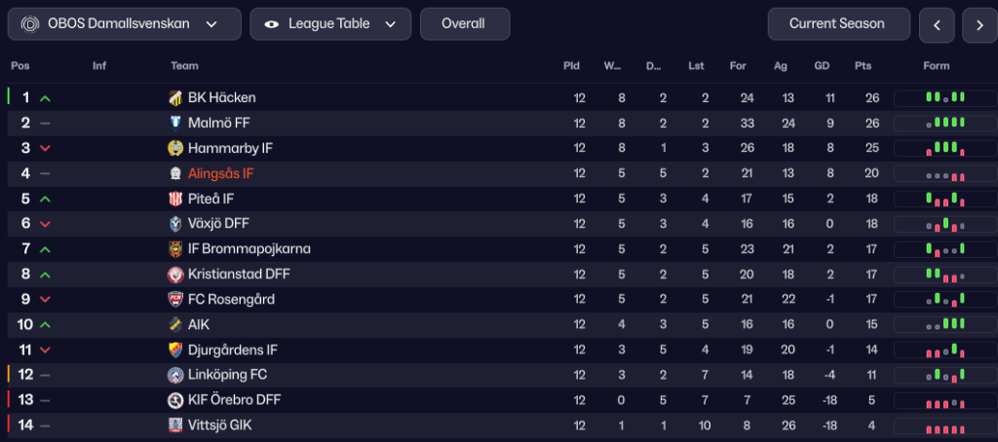
Task: Click the BK Häcken club badge icon
Action: click(175, 97)
